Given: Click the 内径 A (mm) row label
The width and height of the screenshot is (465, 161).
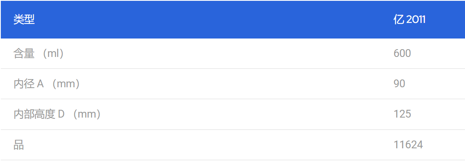Looking at the screenshot, I should (x=47, y=84).
